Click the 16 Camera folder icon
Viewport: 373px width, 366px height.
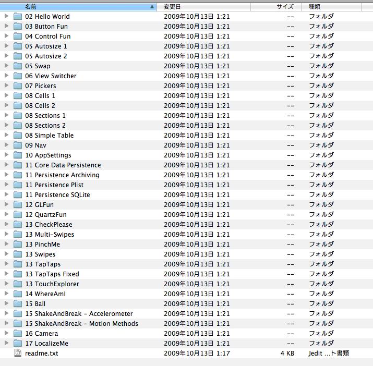(x=18, y=334)
